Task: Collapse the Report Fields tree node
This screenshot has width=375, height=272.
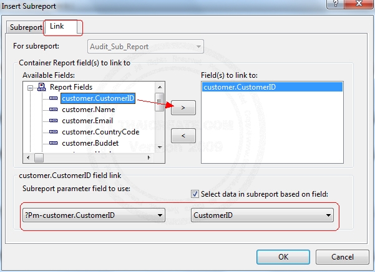Action: (x=30, y=88)
